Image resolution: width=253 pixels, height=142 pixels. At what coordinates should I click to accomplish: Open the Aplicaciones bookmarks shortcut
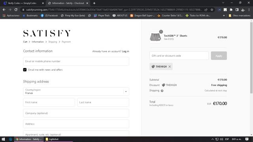11,15
